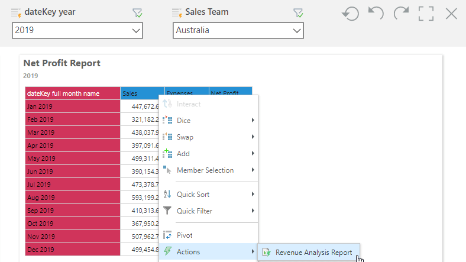Select the May 2019 row header

click(73, 159)
